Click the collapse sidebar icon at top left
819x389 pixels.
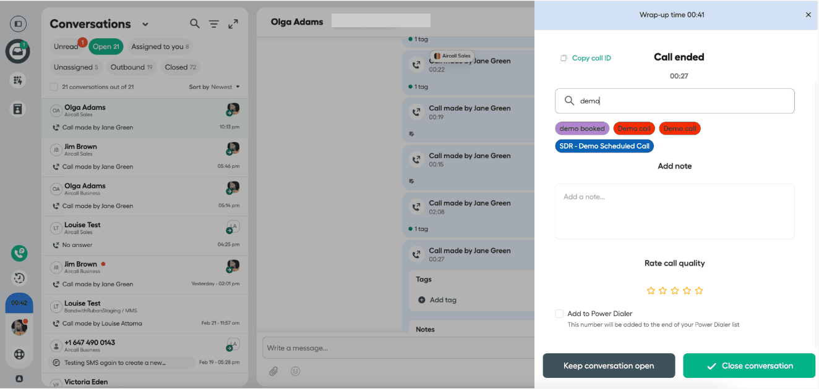point(18,24)
